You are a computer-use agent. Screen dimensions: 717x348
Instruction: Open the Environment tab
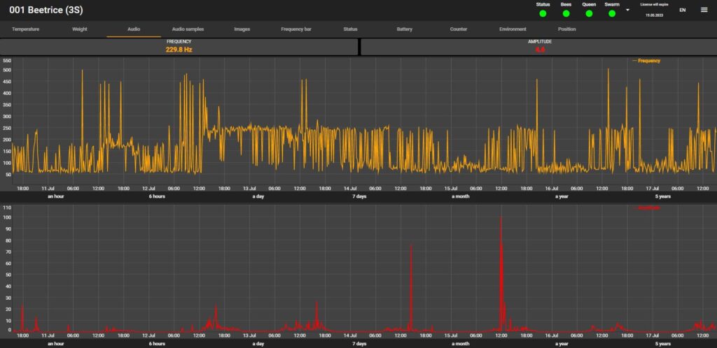point(513,29)
